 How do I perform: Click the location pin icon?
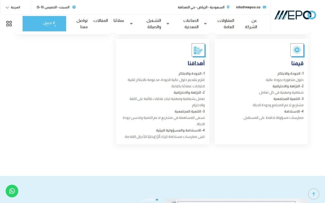[228, 7]
